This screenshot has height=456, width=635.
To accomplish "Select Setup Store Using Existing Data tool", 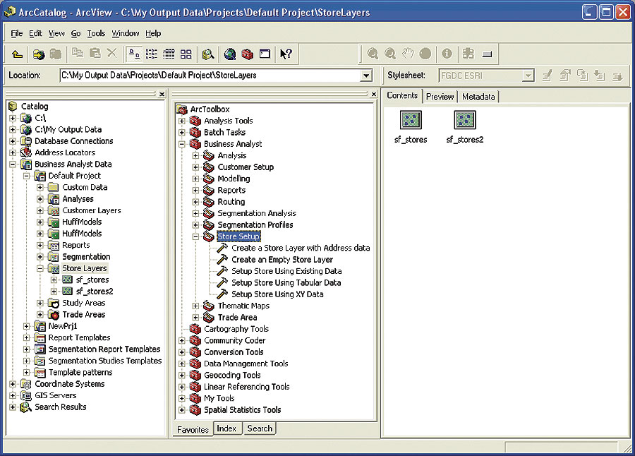I will pyautogui.click(x=286, y=271).
